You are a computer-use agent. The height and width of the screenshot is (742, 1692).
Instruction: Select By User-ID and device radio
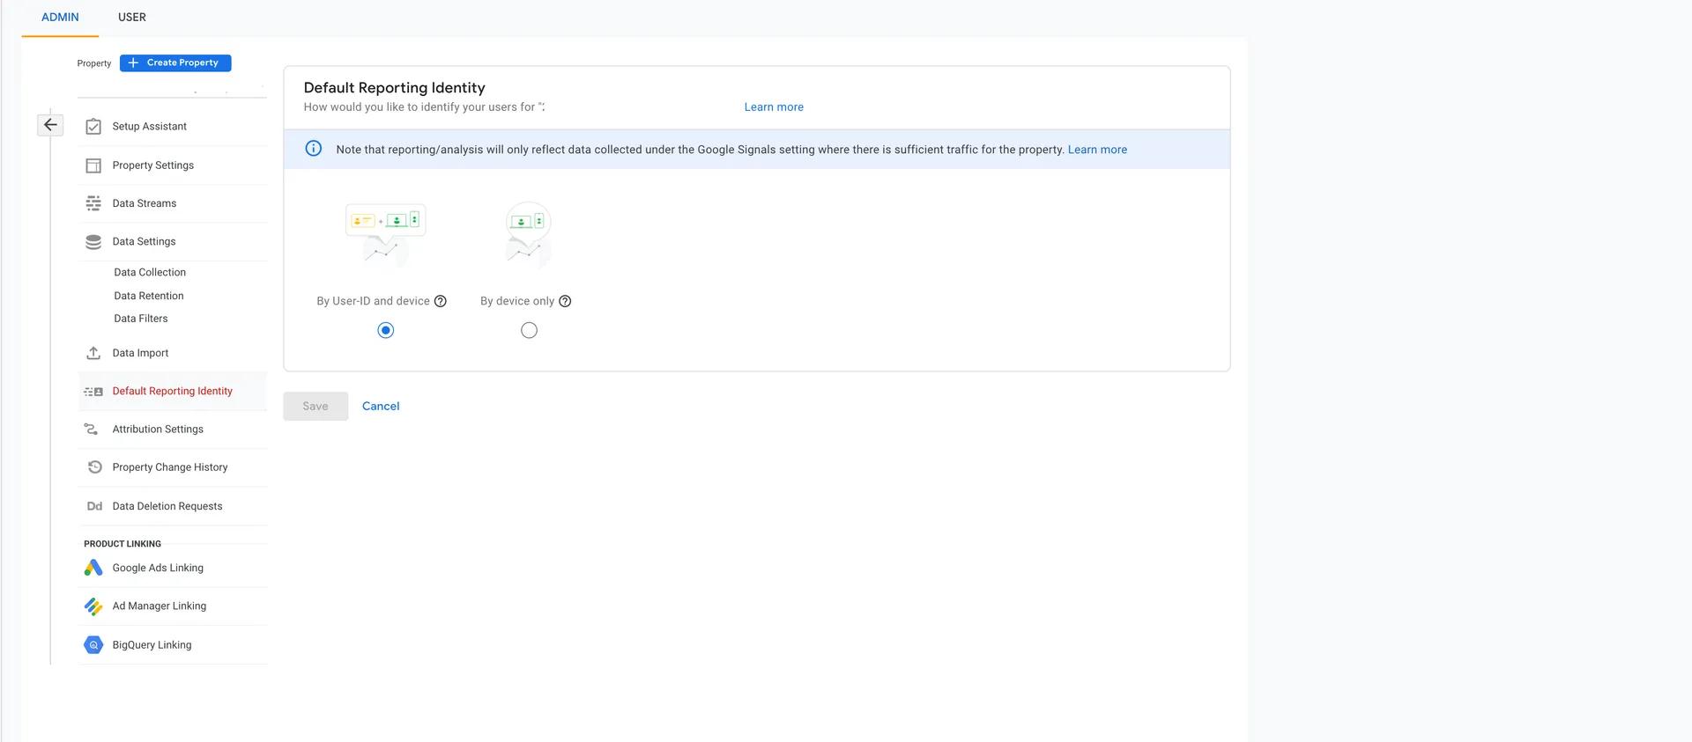(x=386, y=330)
